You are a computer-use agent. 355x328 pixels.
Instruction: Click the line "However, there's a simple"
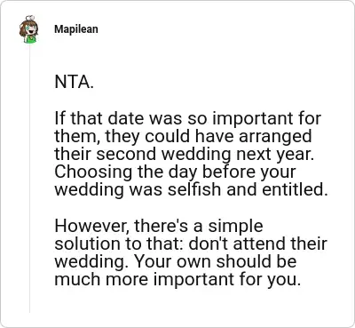click(159, 226)
